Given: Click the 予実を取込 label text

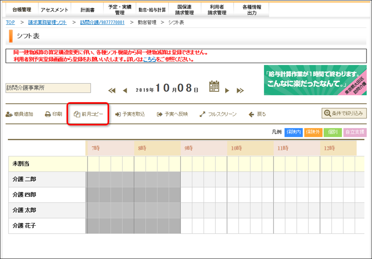Looking at the screenshot, I should [x=134, y=114].
